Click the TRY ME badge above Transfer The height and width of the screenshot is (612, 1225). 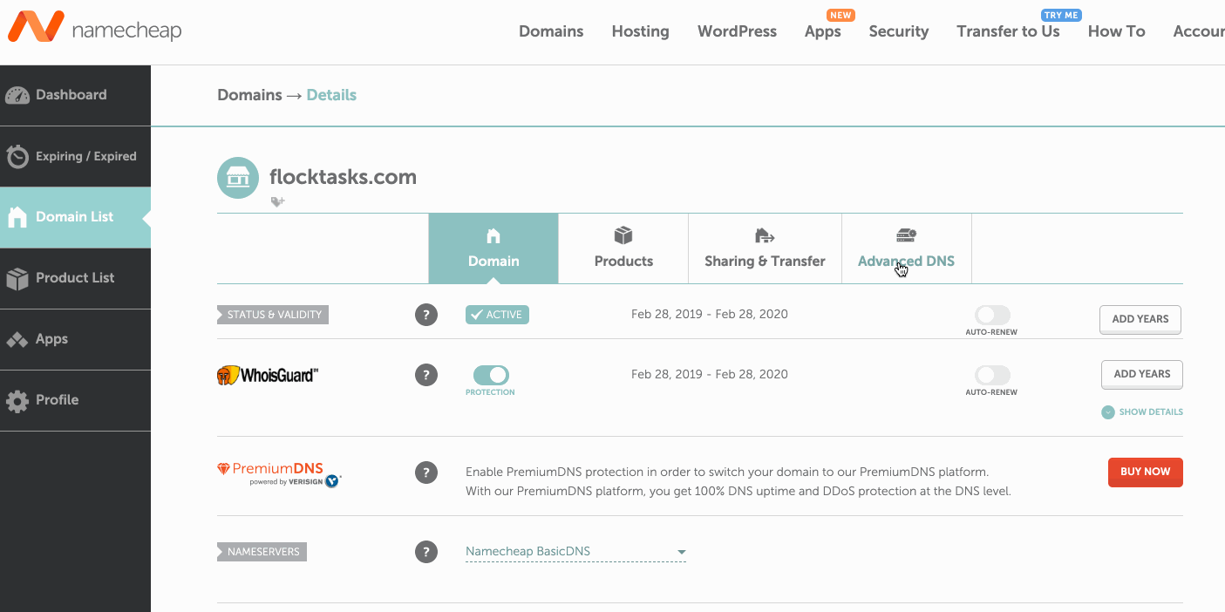tap(1061, 15)
